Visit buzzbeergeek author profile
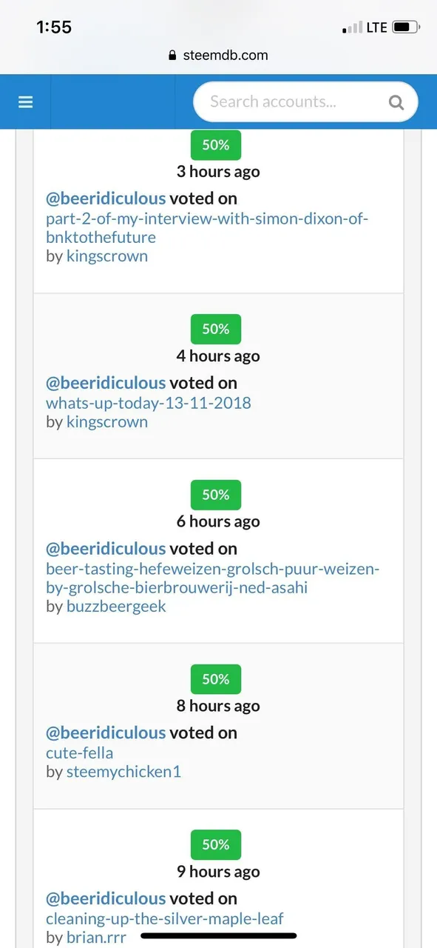The image size is (437, 948). click(116, 607)
